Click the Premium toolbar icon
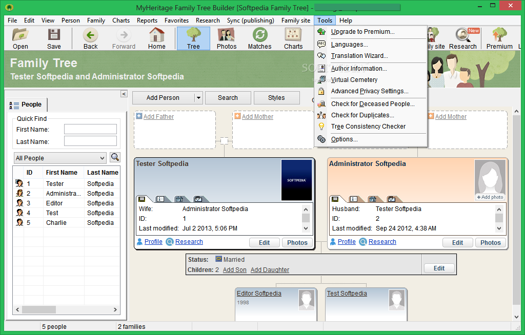This screenshot has height=335, width=525. click(499, 38)
